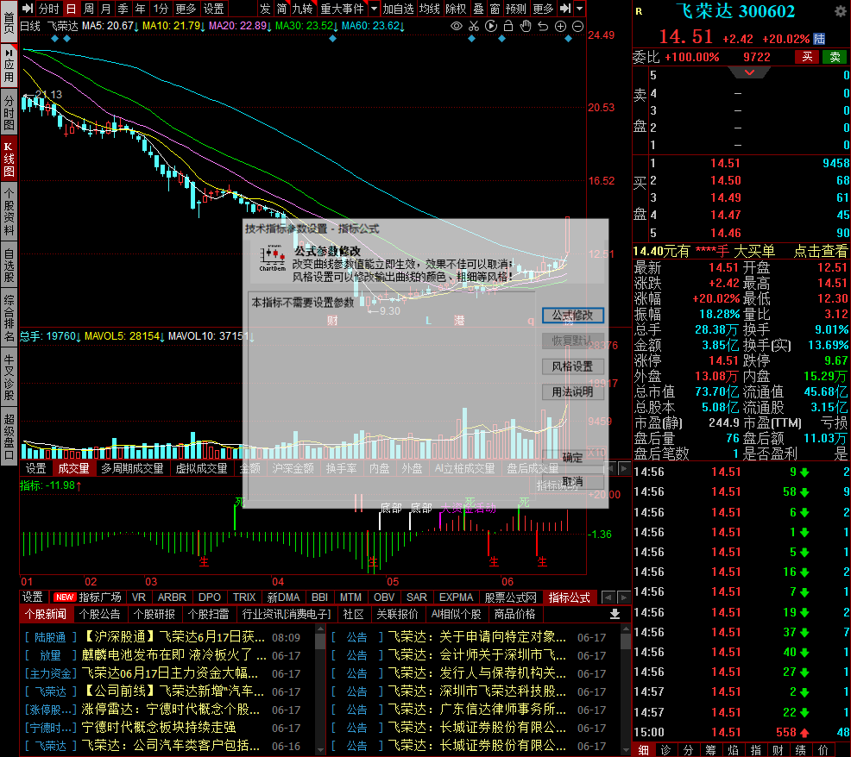851x757 pixels.
Task: Open the dropdown arrow beside 重大事件
Action: click(x=374, y=9)
